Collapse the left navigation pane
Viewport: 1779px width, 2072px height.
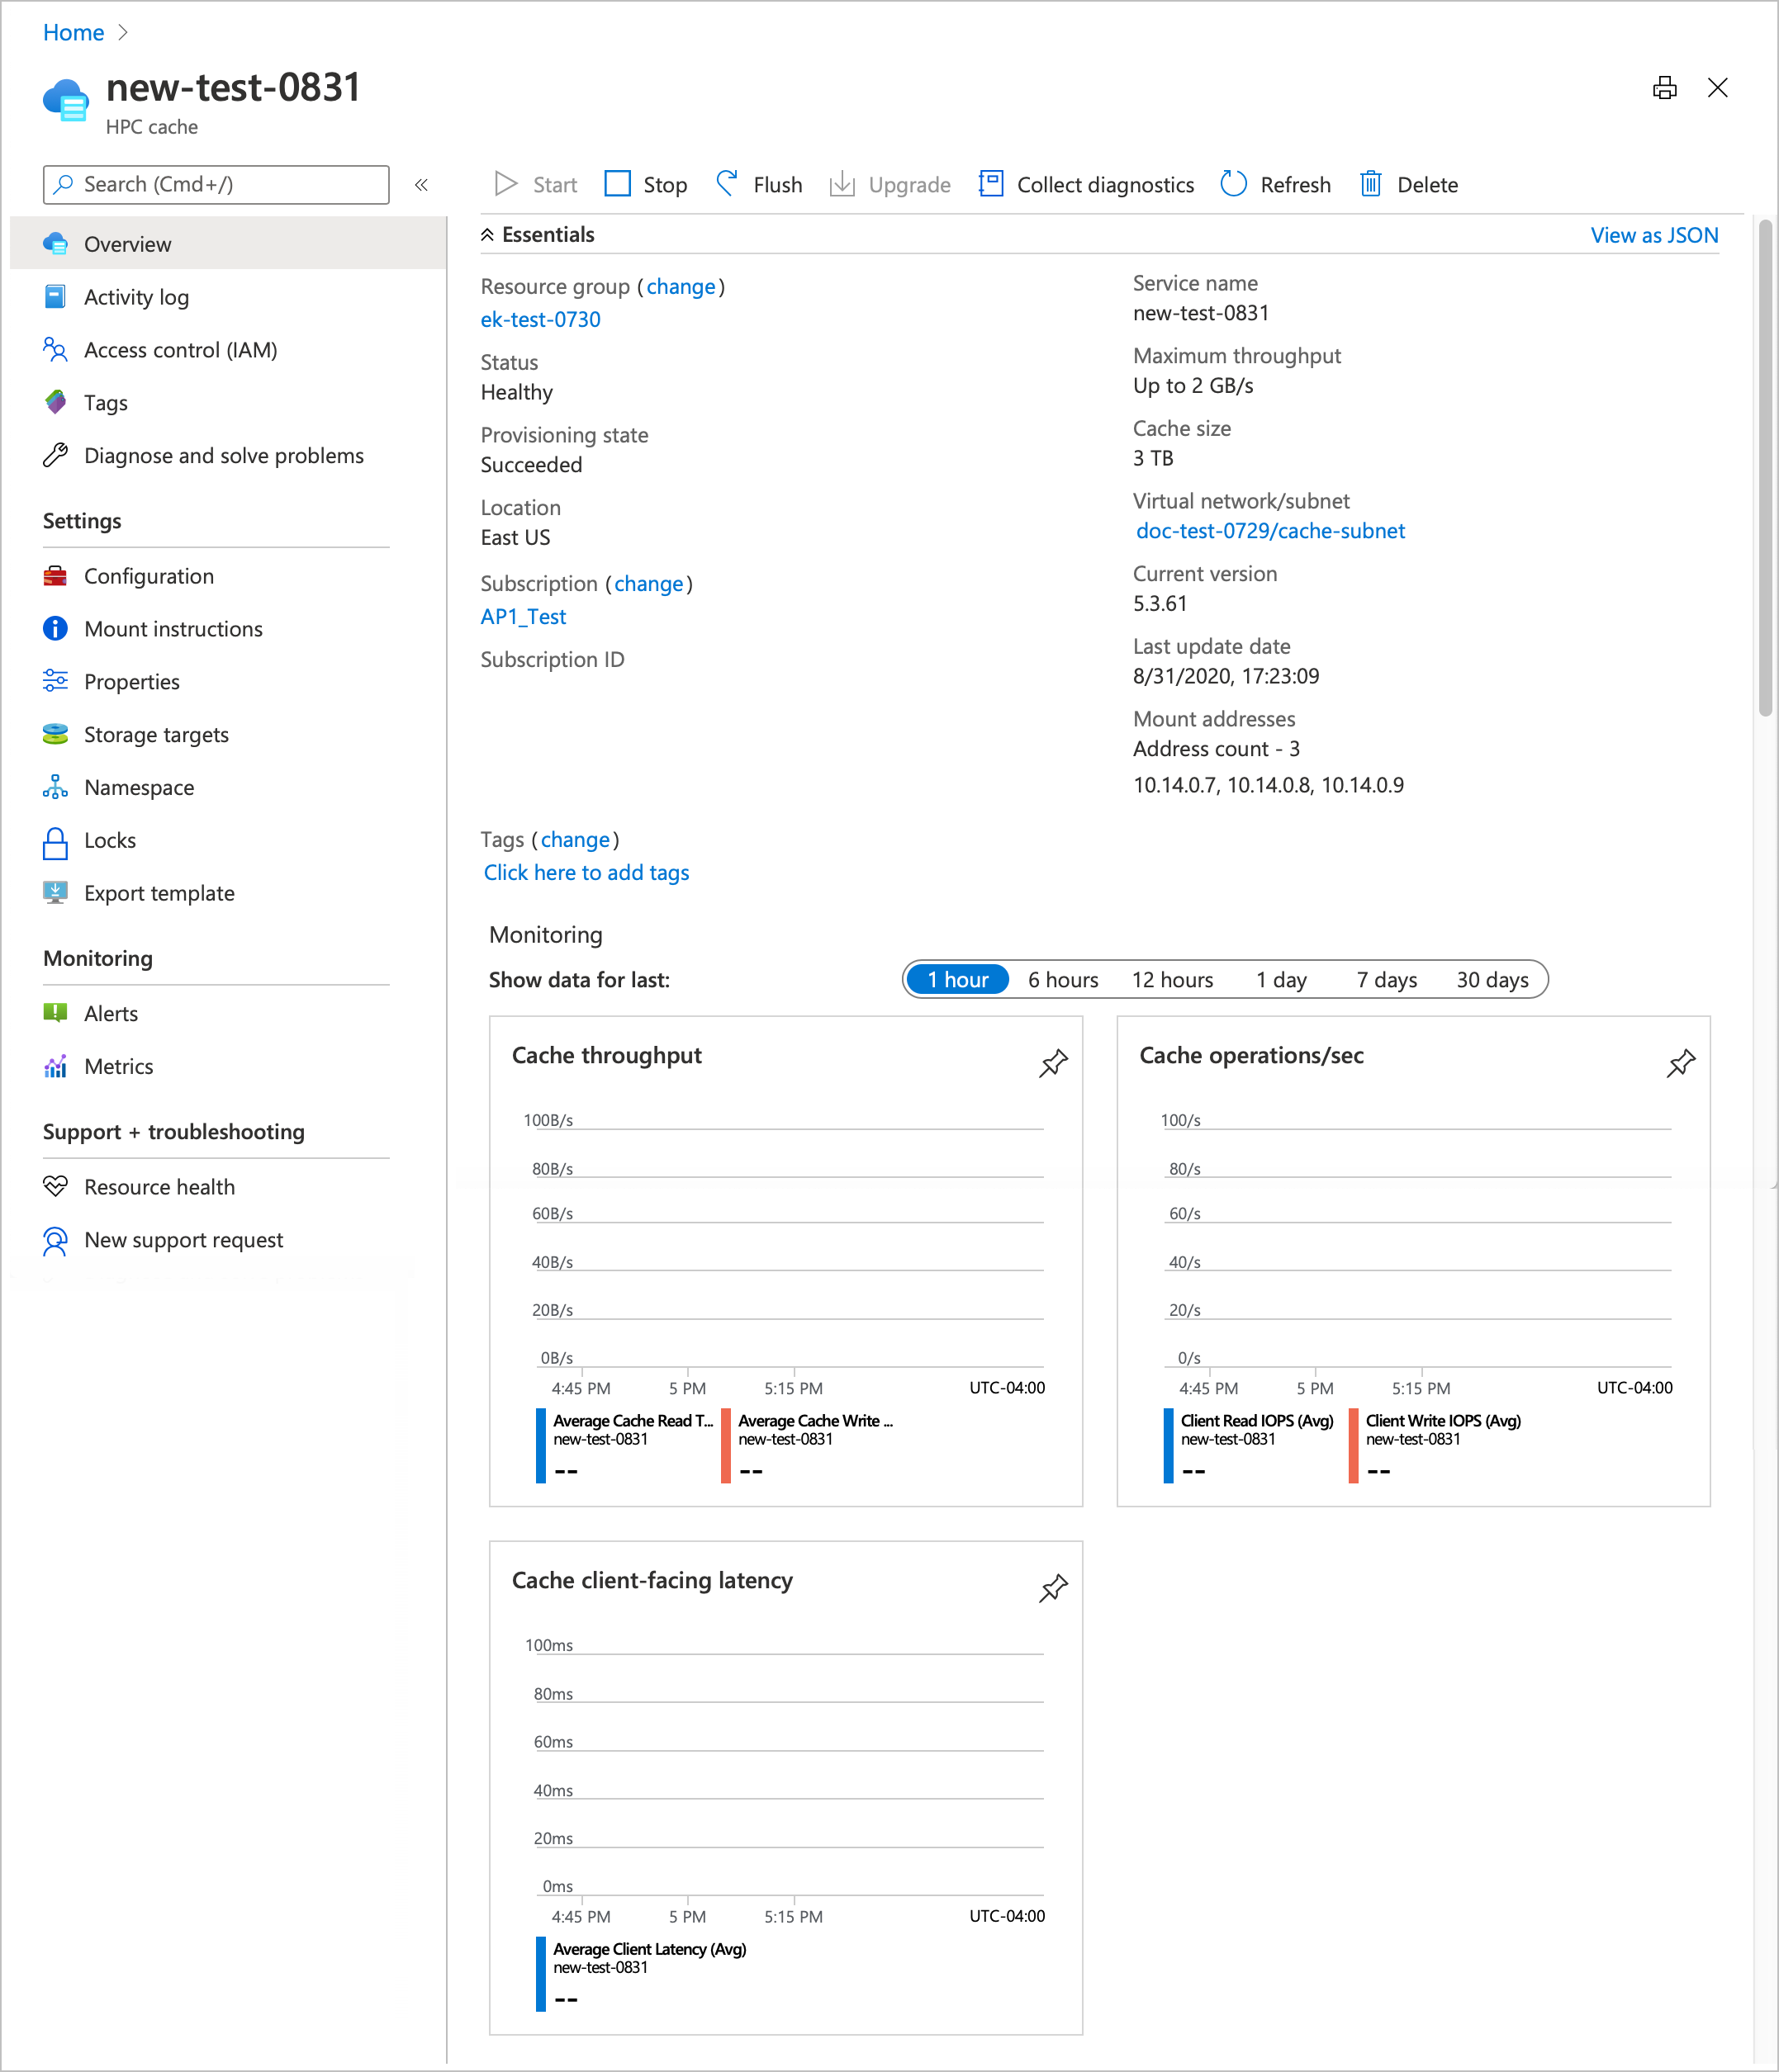(421, 184)
